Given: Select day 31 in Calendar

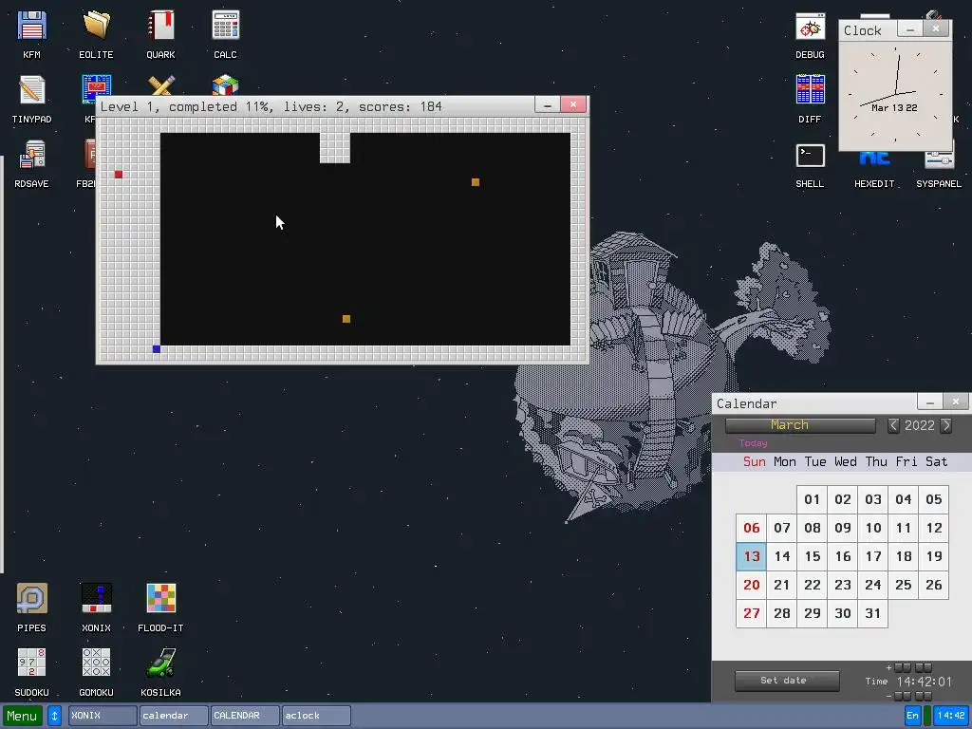Looking at the screenshot, I should 873,614.
